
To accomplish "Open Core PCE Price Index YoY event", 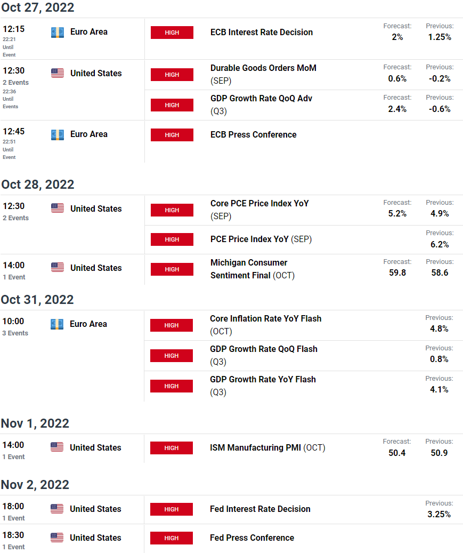I will [x=259, y=210].
